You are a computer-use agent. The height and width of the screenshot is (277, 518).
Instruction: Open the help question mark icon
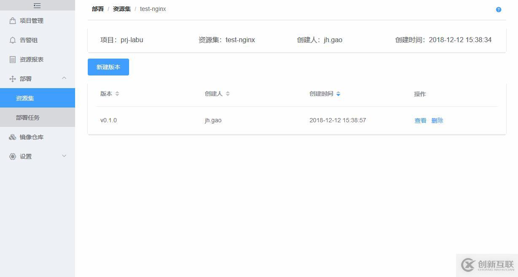(x=499, y=9)
